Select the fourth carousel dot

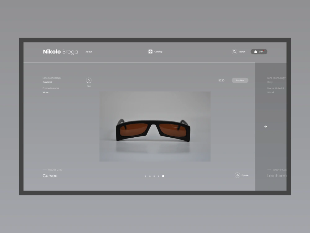(x=158, y=176)
